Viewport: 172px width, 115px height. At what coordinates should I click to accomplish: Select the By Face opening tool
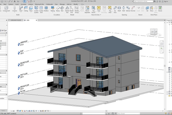(115, 9)
